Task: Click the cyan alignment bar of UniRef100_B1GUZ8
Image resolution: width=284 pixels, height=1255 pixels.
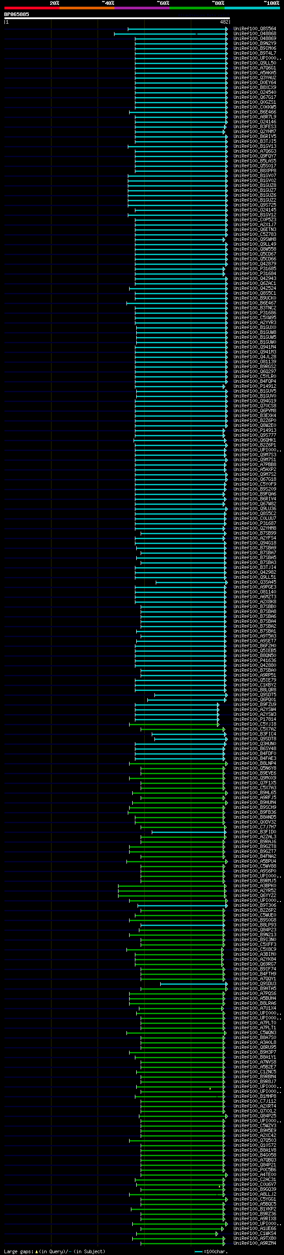Action: [177, 186]
